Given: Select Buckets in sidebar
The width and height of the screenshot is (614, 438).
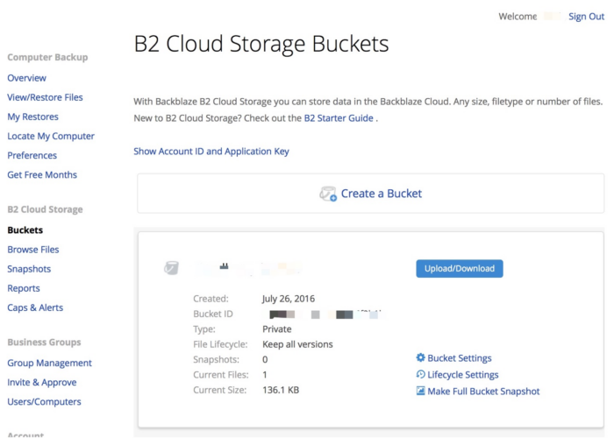Looking at the screenshot, I should 25,230.
